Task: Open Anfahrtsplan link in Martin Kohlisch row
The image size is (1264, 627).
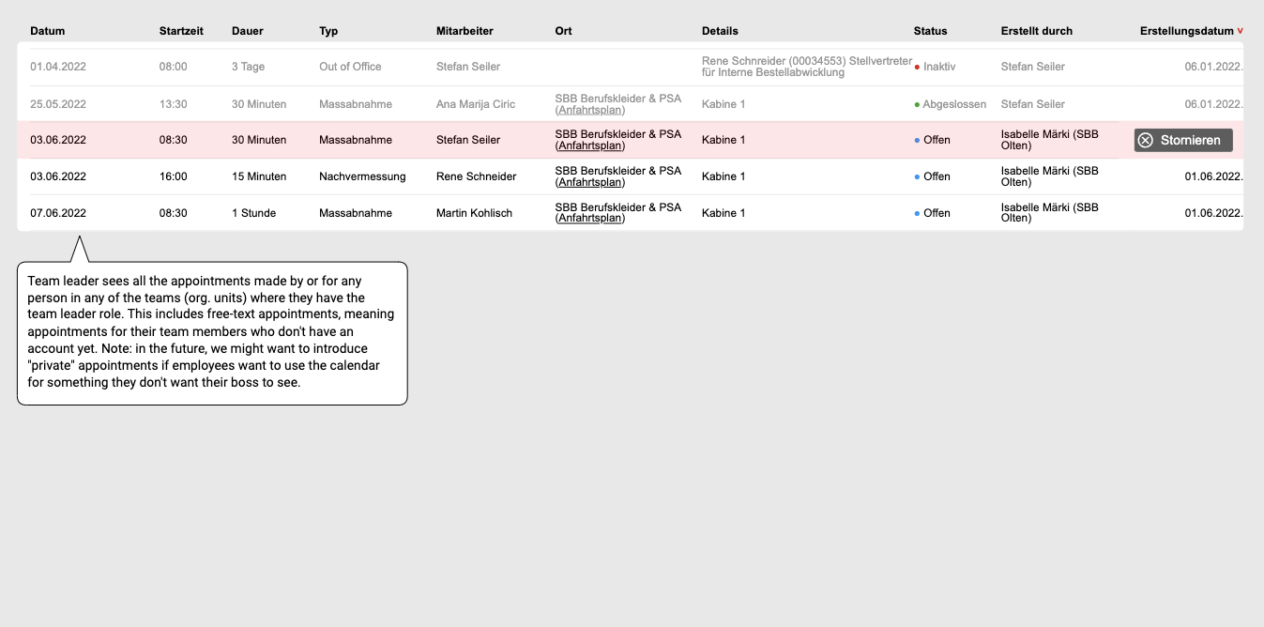Action: pyautogui.click(x=589, y=219)
